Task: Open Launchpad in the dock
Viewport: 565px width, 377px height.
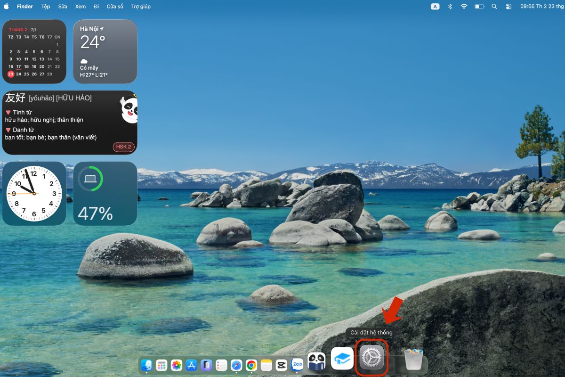Action: [161, 365]
